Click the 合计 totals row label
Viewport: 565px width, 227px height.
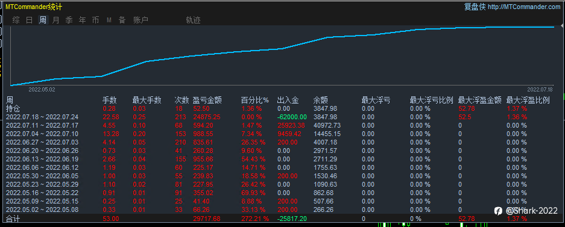pyautogui.click(x=13, y=219)
